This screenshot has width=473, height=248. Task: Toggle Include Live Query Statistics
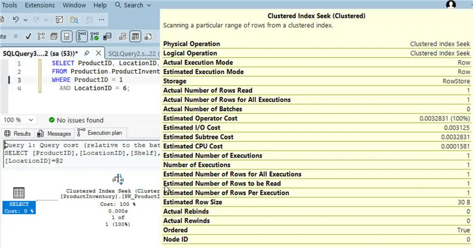point(95,36)
